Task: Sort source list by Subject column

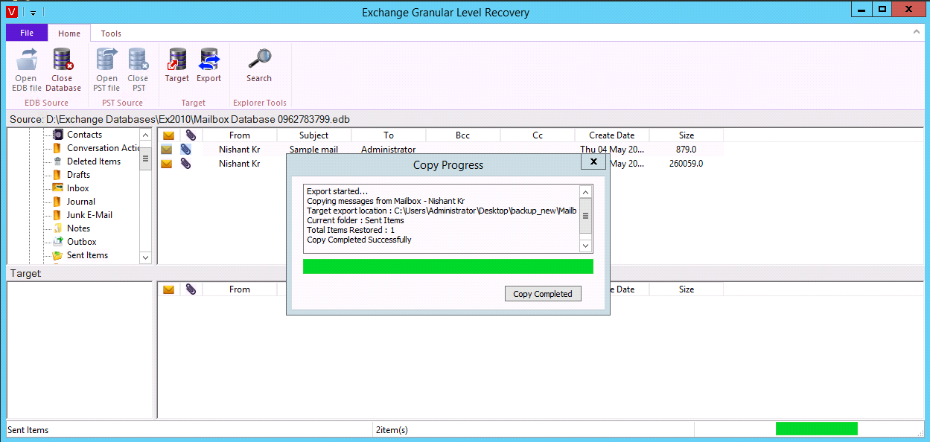Action: click(x=314, y=135)
